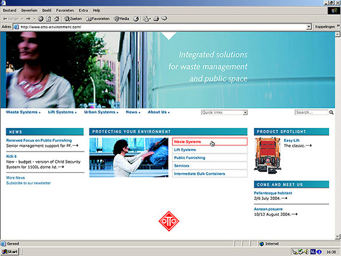Open the News navigation menu

pyautogui.click(x=133, y=112)
